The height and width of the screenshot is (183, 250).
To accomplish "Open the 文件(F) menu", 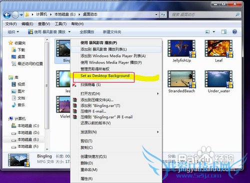I will click(11, 24).
